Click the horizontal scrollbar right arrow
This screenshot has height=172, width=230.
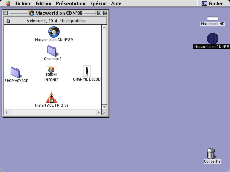tap(99, 113)
